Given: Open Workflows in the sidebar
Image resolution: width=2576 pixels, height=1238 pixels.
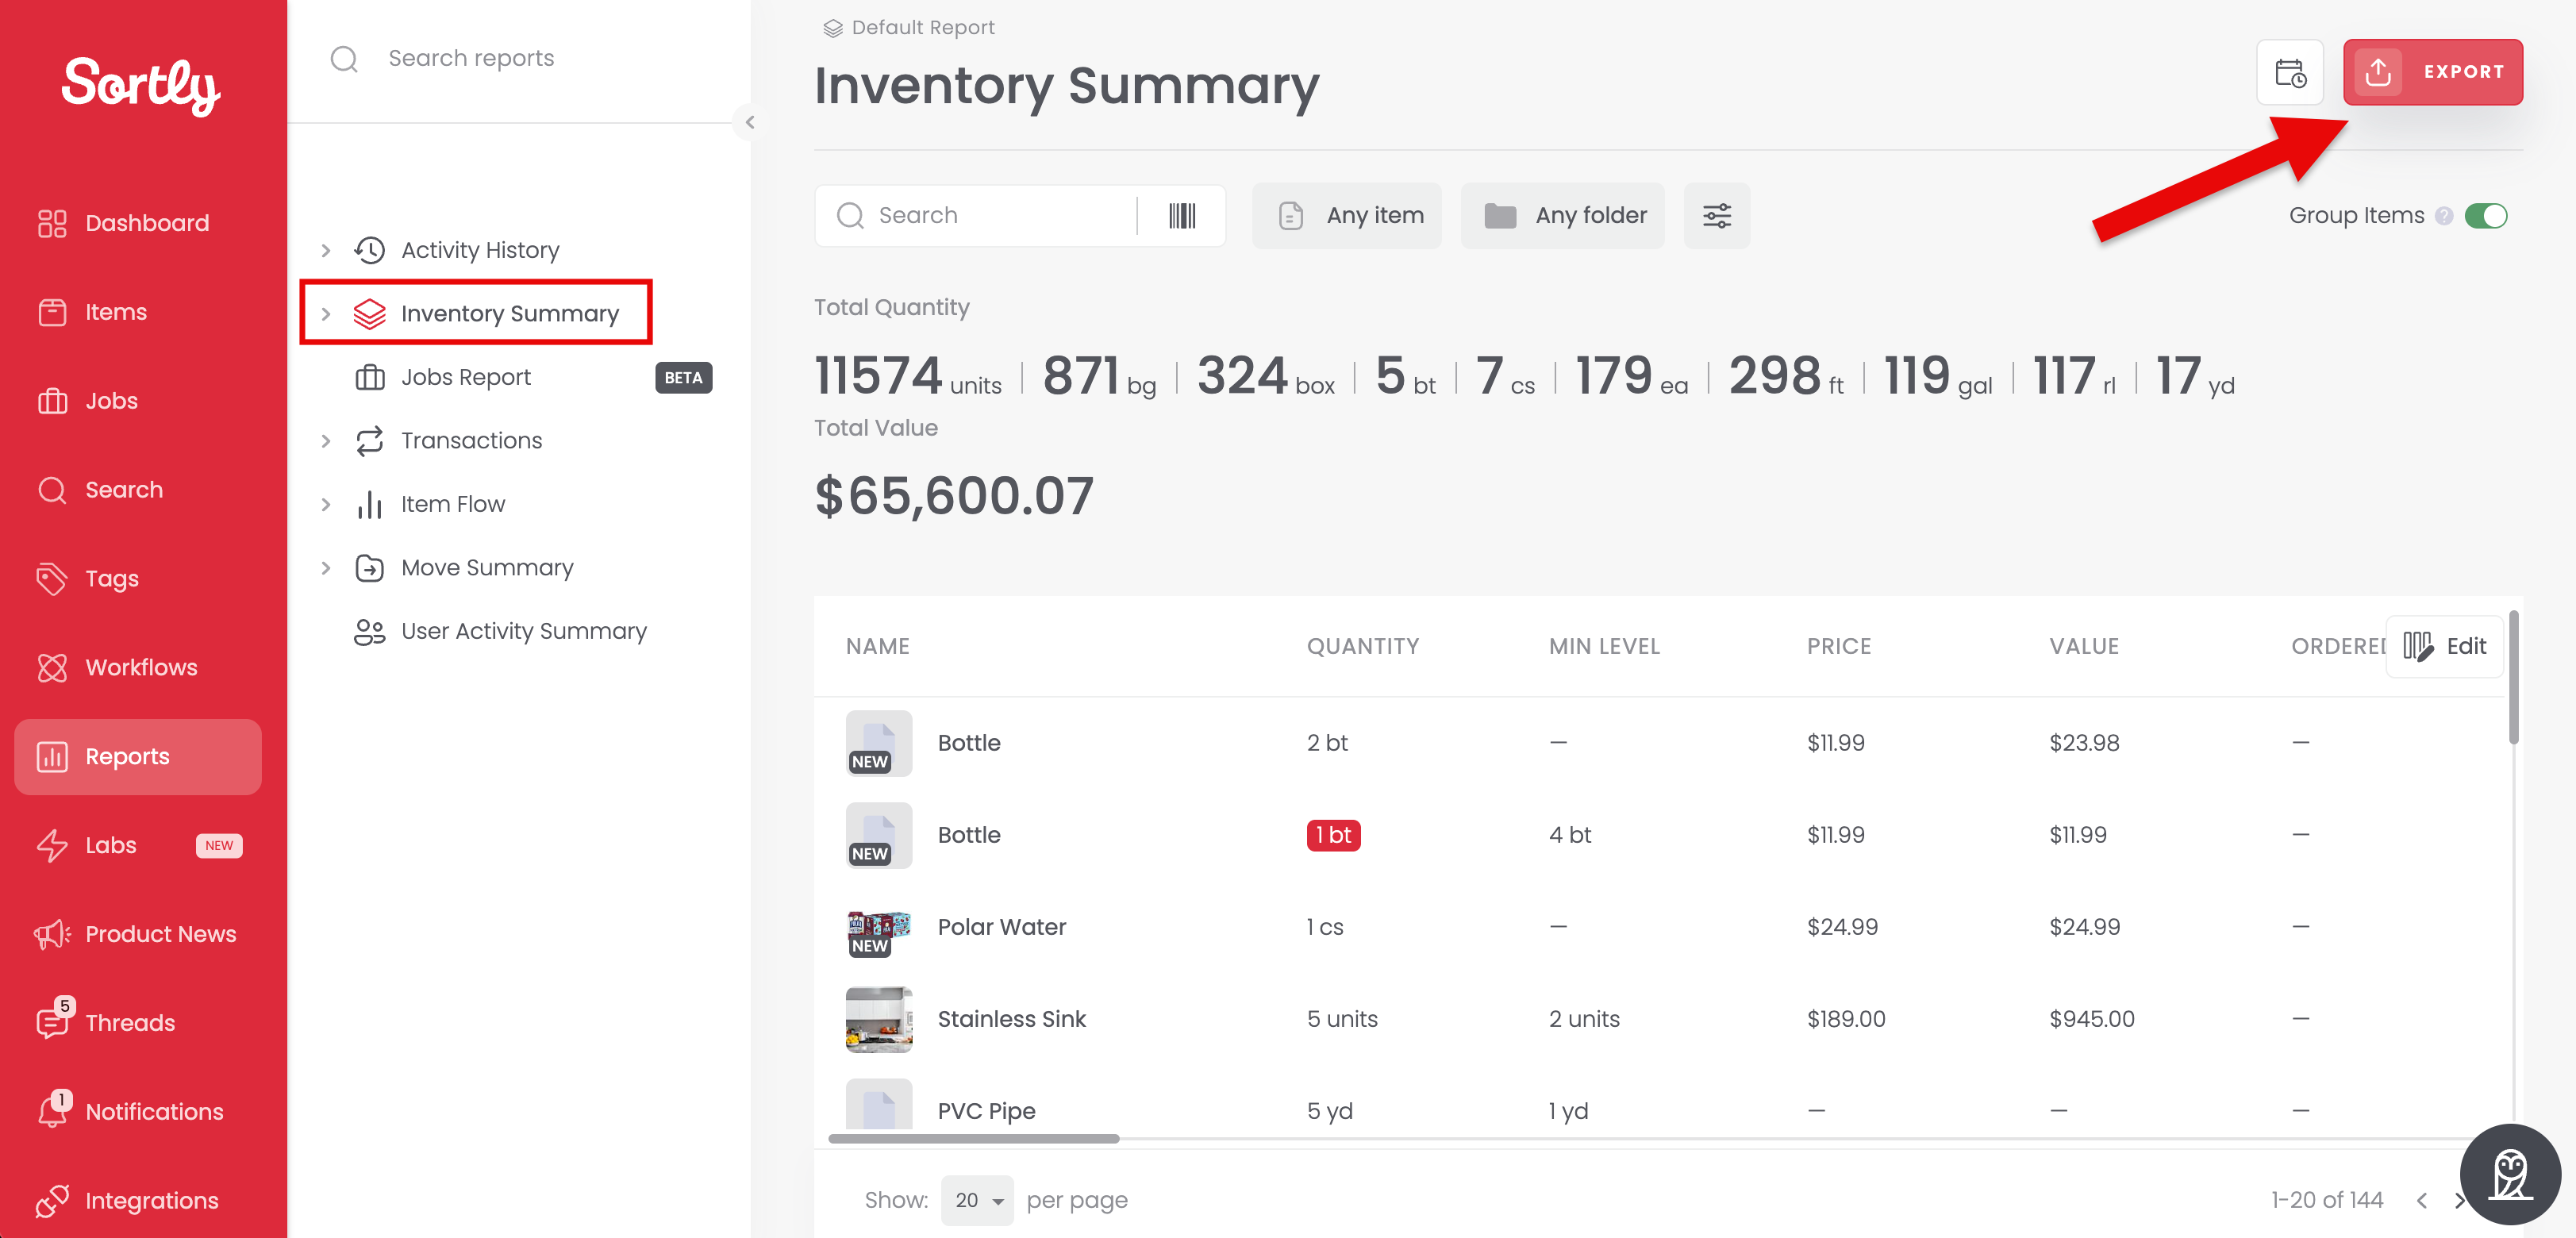Looking at the screenshot, I should click(137, 667).
